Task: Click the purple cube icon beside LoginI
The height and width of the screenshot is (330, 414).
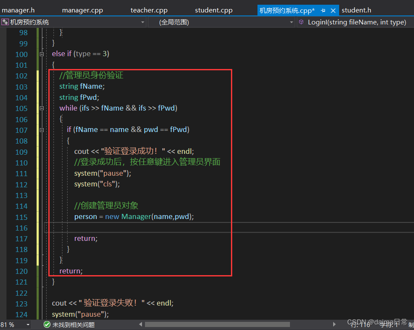Action: point(301,22)
